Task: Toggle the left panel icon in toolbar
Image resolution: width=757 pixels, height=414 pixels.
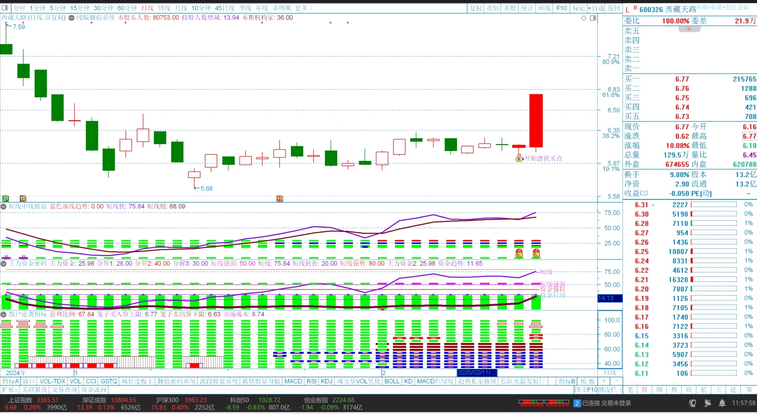Action: (5, 8)
